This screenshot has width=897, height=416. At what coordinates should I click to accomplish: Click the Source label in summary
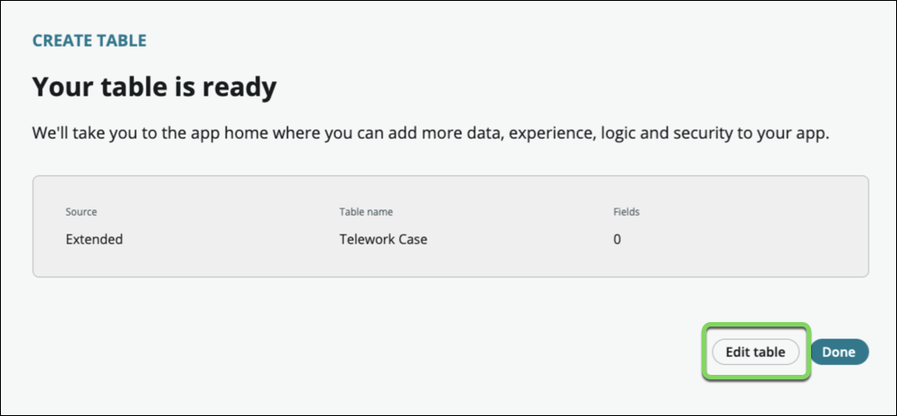[x=81, y=212]
